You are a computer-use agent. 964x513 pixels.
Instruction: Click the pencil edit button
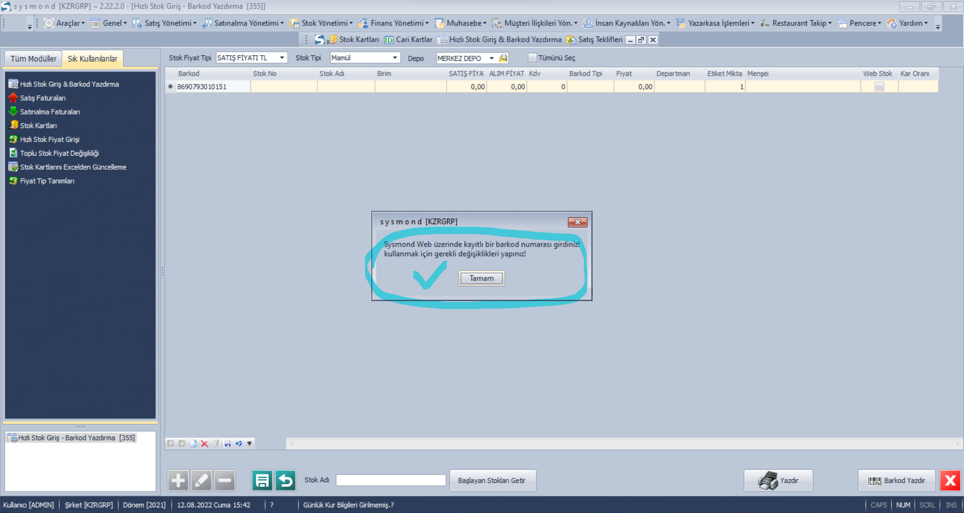(201, 481)
